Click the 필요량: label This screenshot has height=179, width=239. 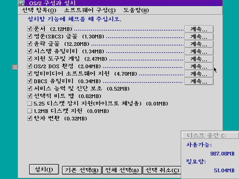(196, 161)
